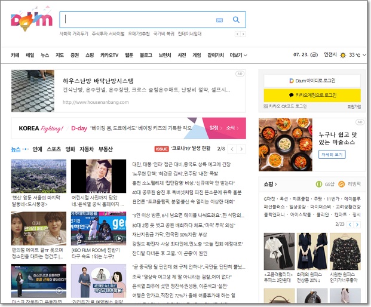Play the KBO FILM ROOM baseball video
Screen dimensions: 371x307
(x=99, y=229)
